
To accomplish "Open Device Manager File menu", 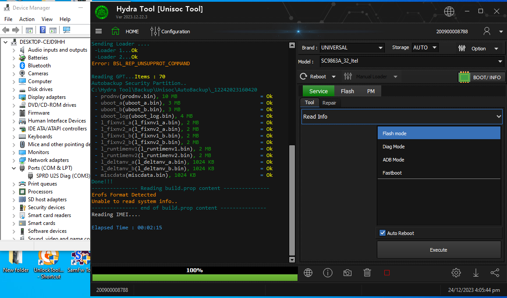I will (x=8, y=19).
